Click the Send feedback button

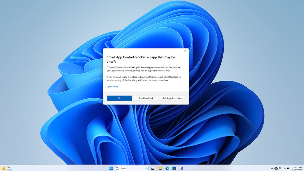coord(146,98)
